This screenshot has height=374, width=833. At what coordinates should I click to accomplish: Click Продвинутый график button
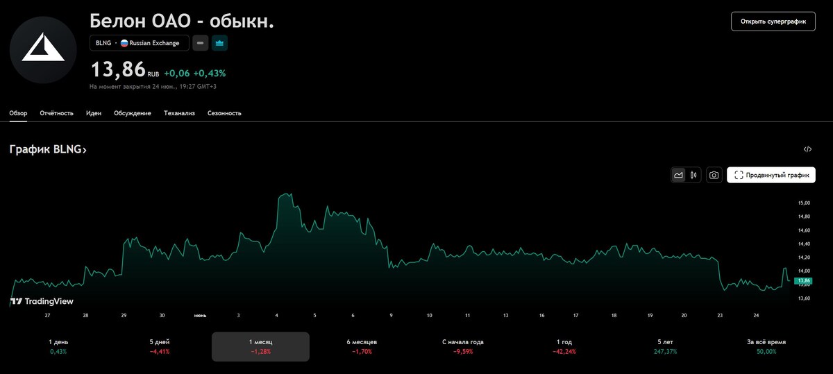click(771, 176)
